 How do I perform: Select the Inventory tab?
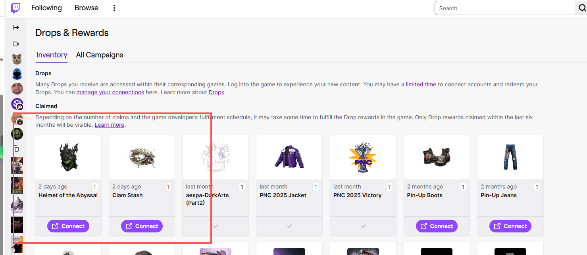pyautogui.click(x=52, y=55)
